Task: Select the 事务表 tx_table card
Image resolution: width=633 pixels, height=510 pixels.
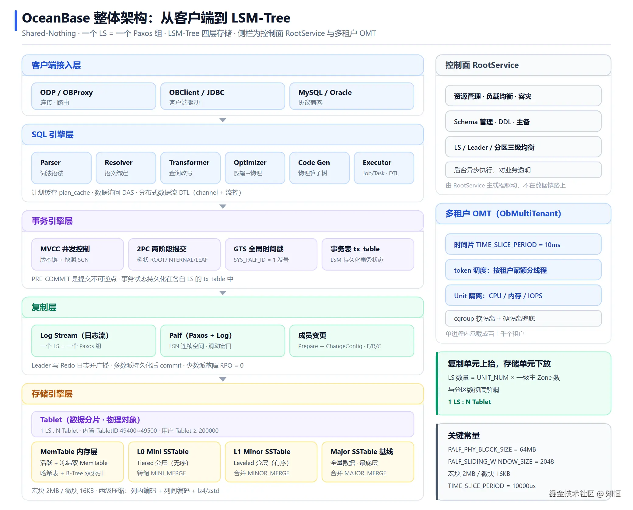Action: click(368, 254)
